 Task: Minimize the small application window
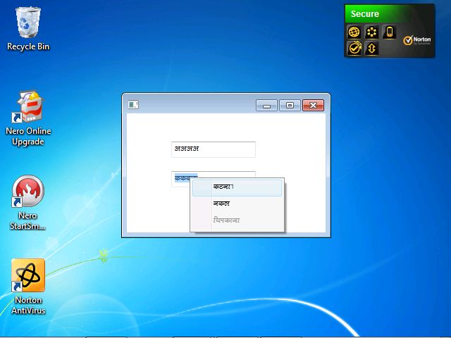(266, 105)
